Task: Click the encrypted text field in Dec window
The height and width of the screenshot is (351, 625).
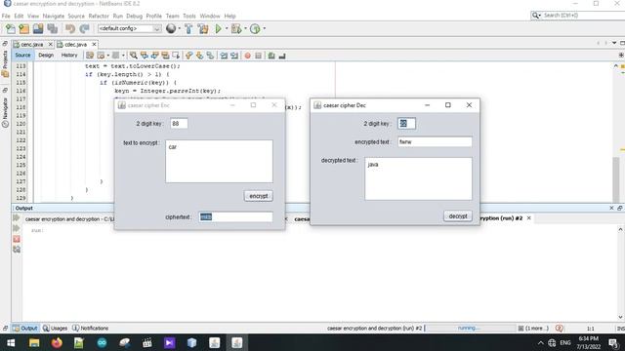Action: click(435, 141)
